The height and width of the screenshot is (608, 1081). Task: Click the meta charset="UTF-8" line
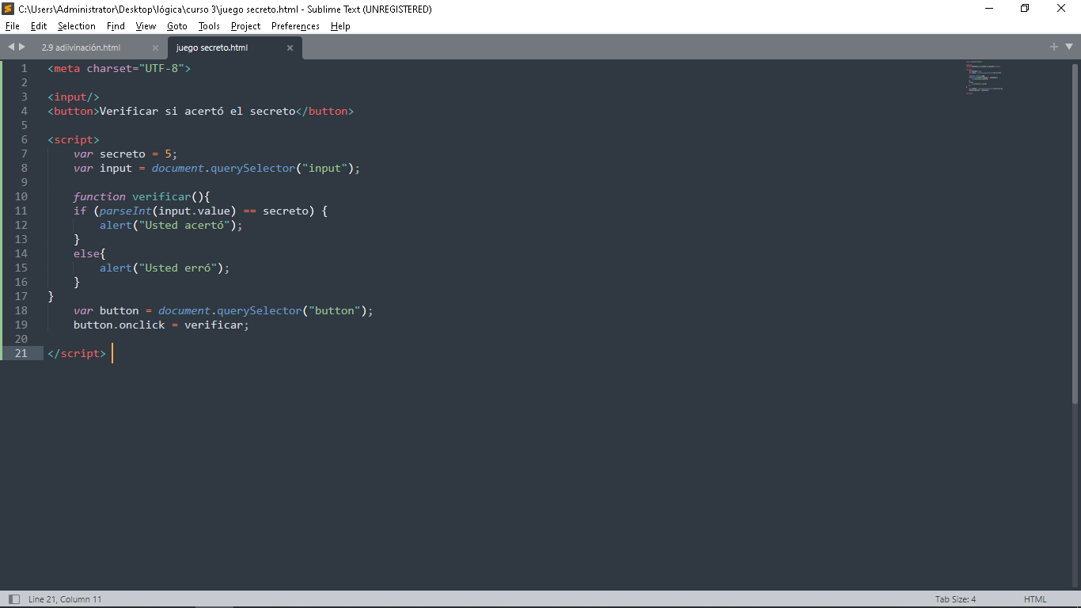[119, 68]
